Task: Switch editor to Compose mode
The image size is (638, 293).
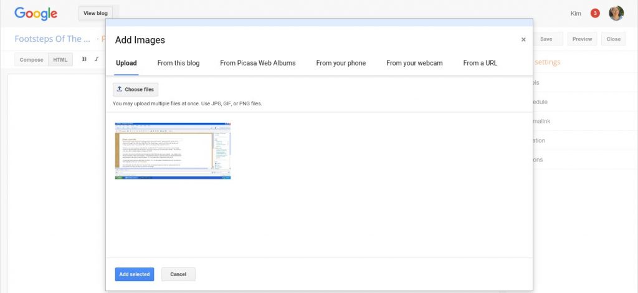Action: (x=31, y=60)
